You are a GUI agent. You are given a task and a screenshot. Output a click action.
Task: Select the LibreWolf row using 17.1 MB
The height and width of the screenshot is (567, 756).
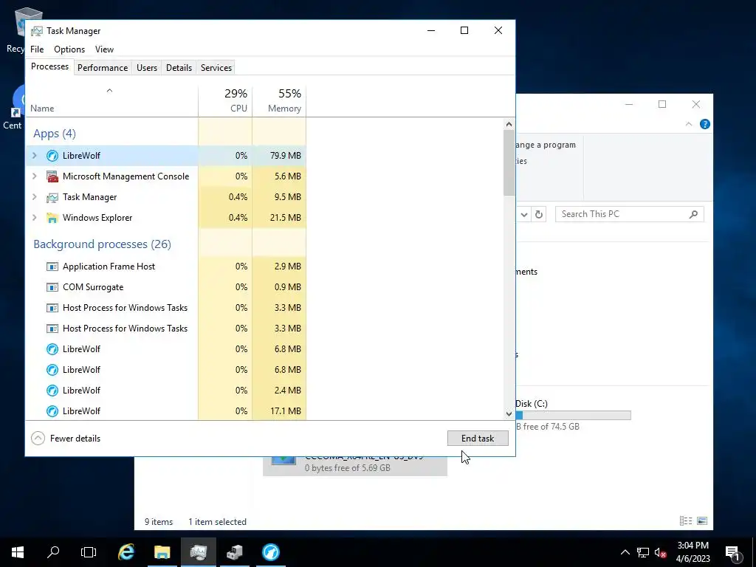click(x=166, y=410)
